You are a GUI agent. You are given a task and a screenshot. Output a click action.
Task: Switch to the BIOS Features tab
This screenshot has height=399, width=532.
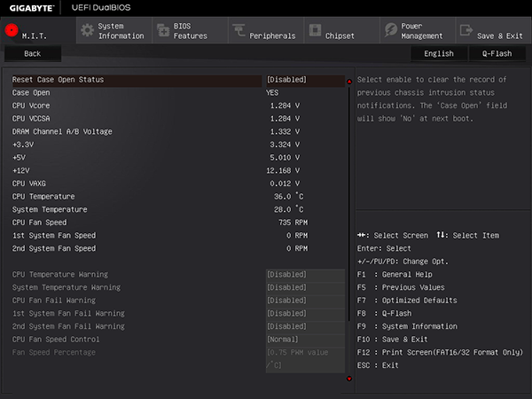pyautogui.click(x=190, y=30)
